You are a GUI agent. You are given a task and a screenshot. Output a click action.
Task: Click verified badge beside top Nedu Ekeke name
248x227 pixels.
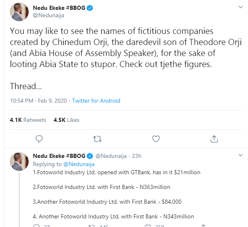[x=90, y=8]
